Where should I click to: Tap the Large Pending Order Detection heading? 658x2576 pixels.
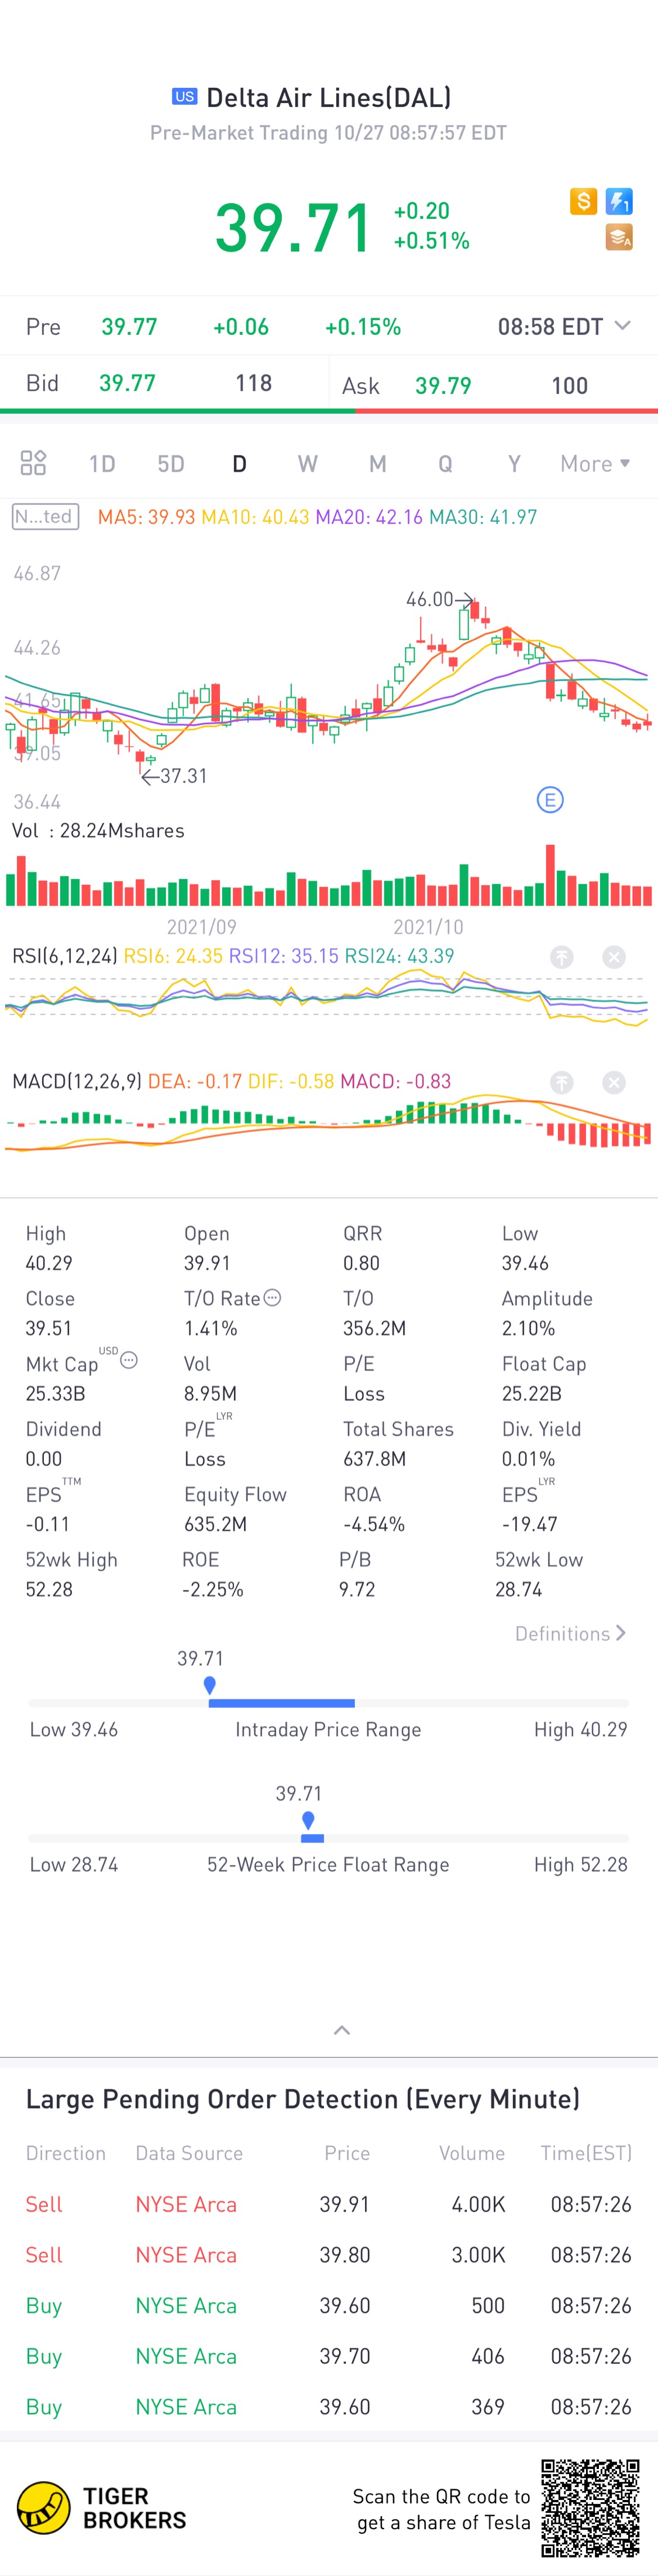pos(303,2099)
